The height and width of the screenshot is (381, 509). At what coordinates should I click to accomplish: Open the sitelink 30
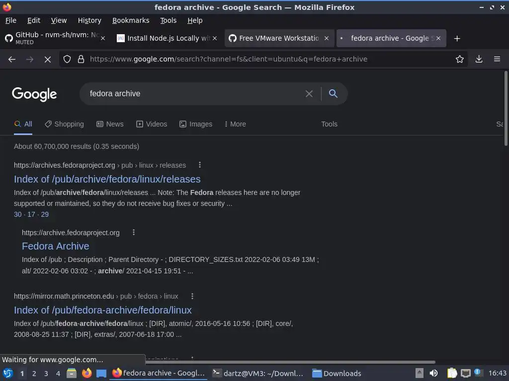17,214
